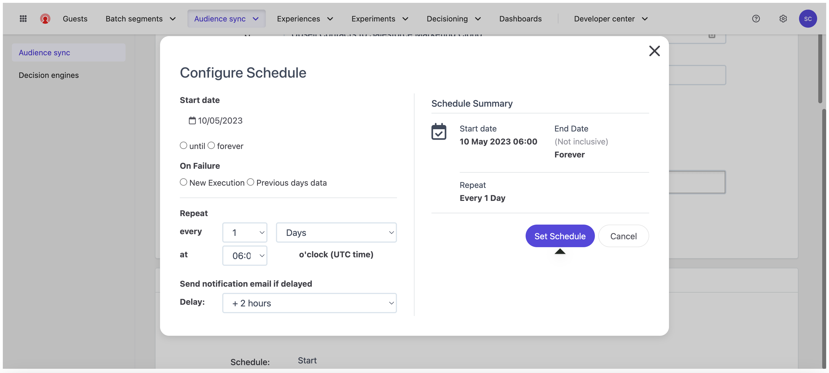Open the 06:00 time dropdown
The image size is (829, 373).
[x=245, y=255]
